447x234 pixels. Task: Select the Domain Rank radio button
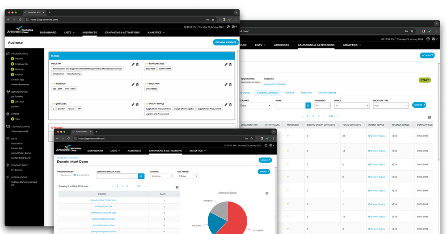click(75, 175)
